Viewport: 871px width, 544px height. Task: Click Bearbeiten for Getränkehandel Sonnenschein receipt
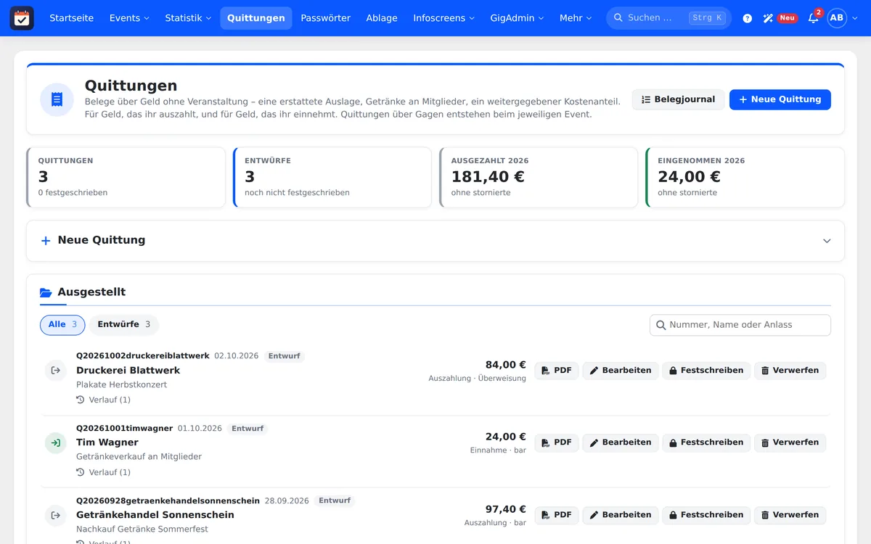(621, 515)
